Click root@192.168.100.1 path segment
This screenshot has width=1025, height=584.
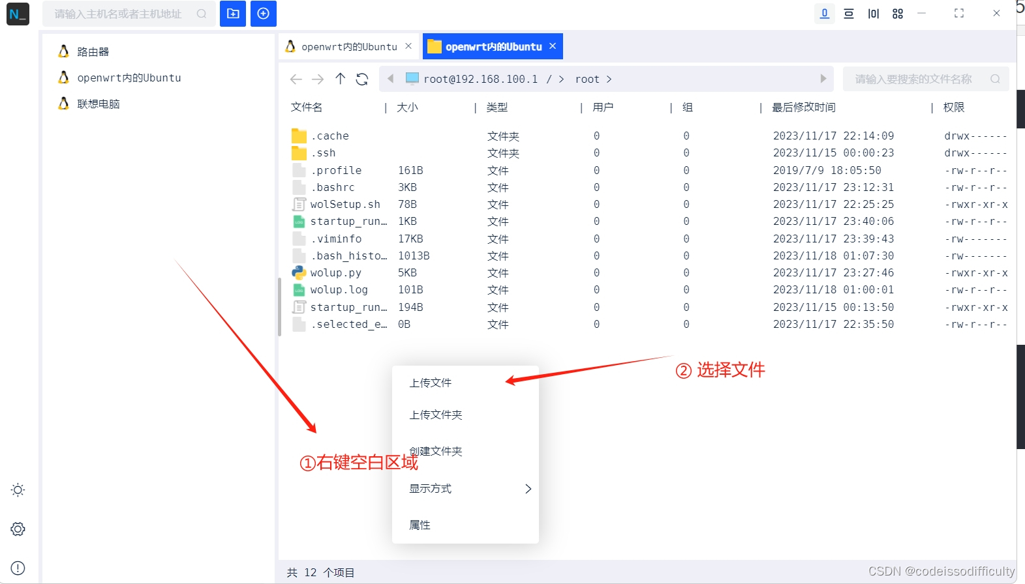481,79
